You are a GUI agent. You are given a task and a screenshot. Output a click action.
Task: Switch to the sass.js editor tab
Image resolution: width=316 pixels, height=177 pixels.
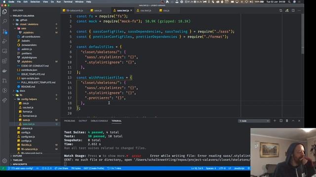(98, 10)
